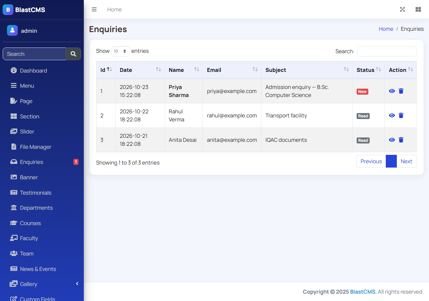Click the Team users icon
The height and width of the screenshot is (301, 429).
click(14, 254)
